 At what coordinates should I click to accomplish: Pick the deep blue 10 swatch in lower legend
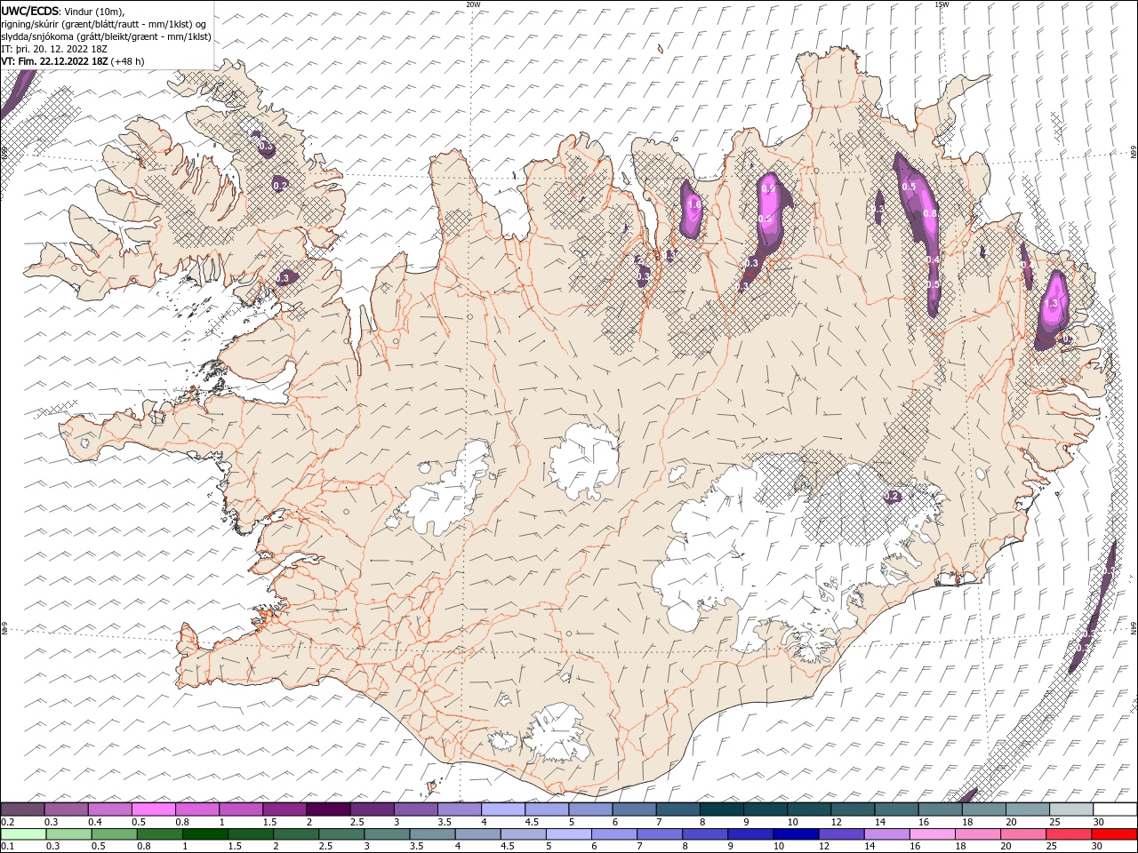(796, 833)
